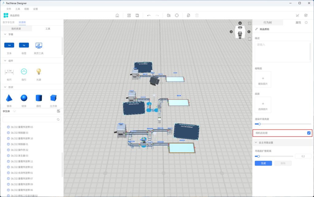Collapse the 自主寻路设置 section
This screenshot has width=314, height=197.
(x=256, y=142)
